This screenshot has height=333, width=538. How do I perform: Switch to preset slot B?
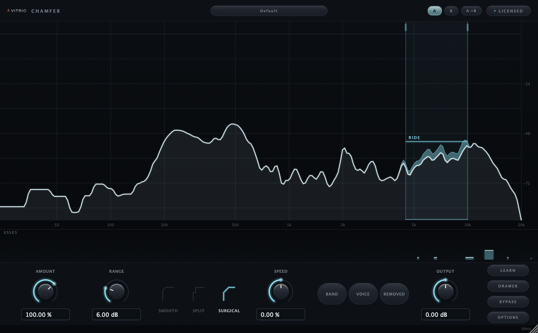[x=451, y=11]
